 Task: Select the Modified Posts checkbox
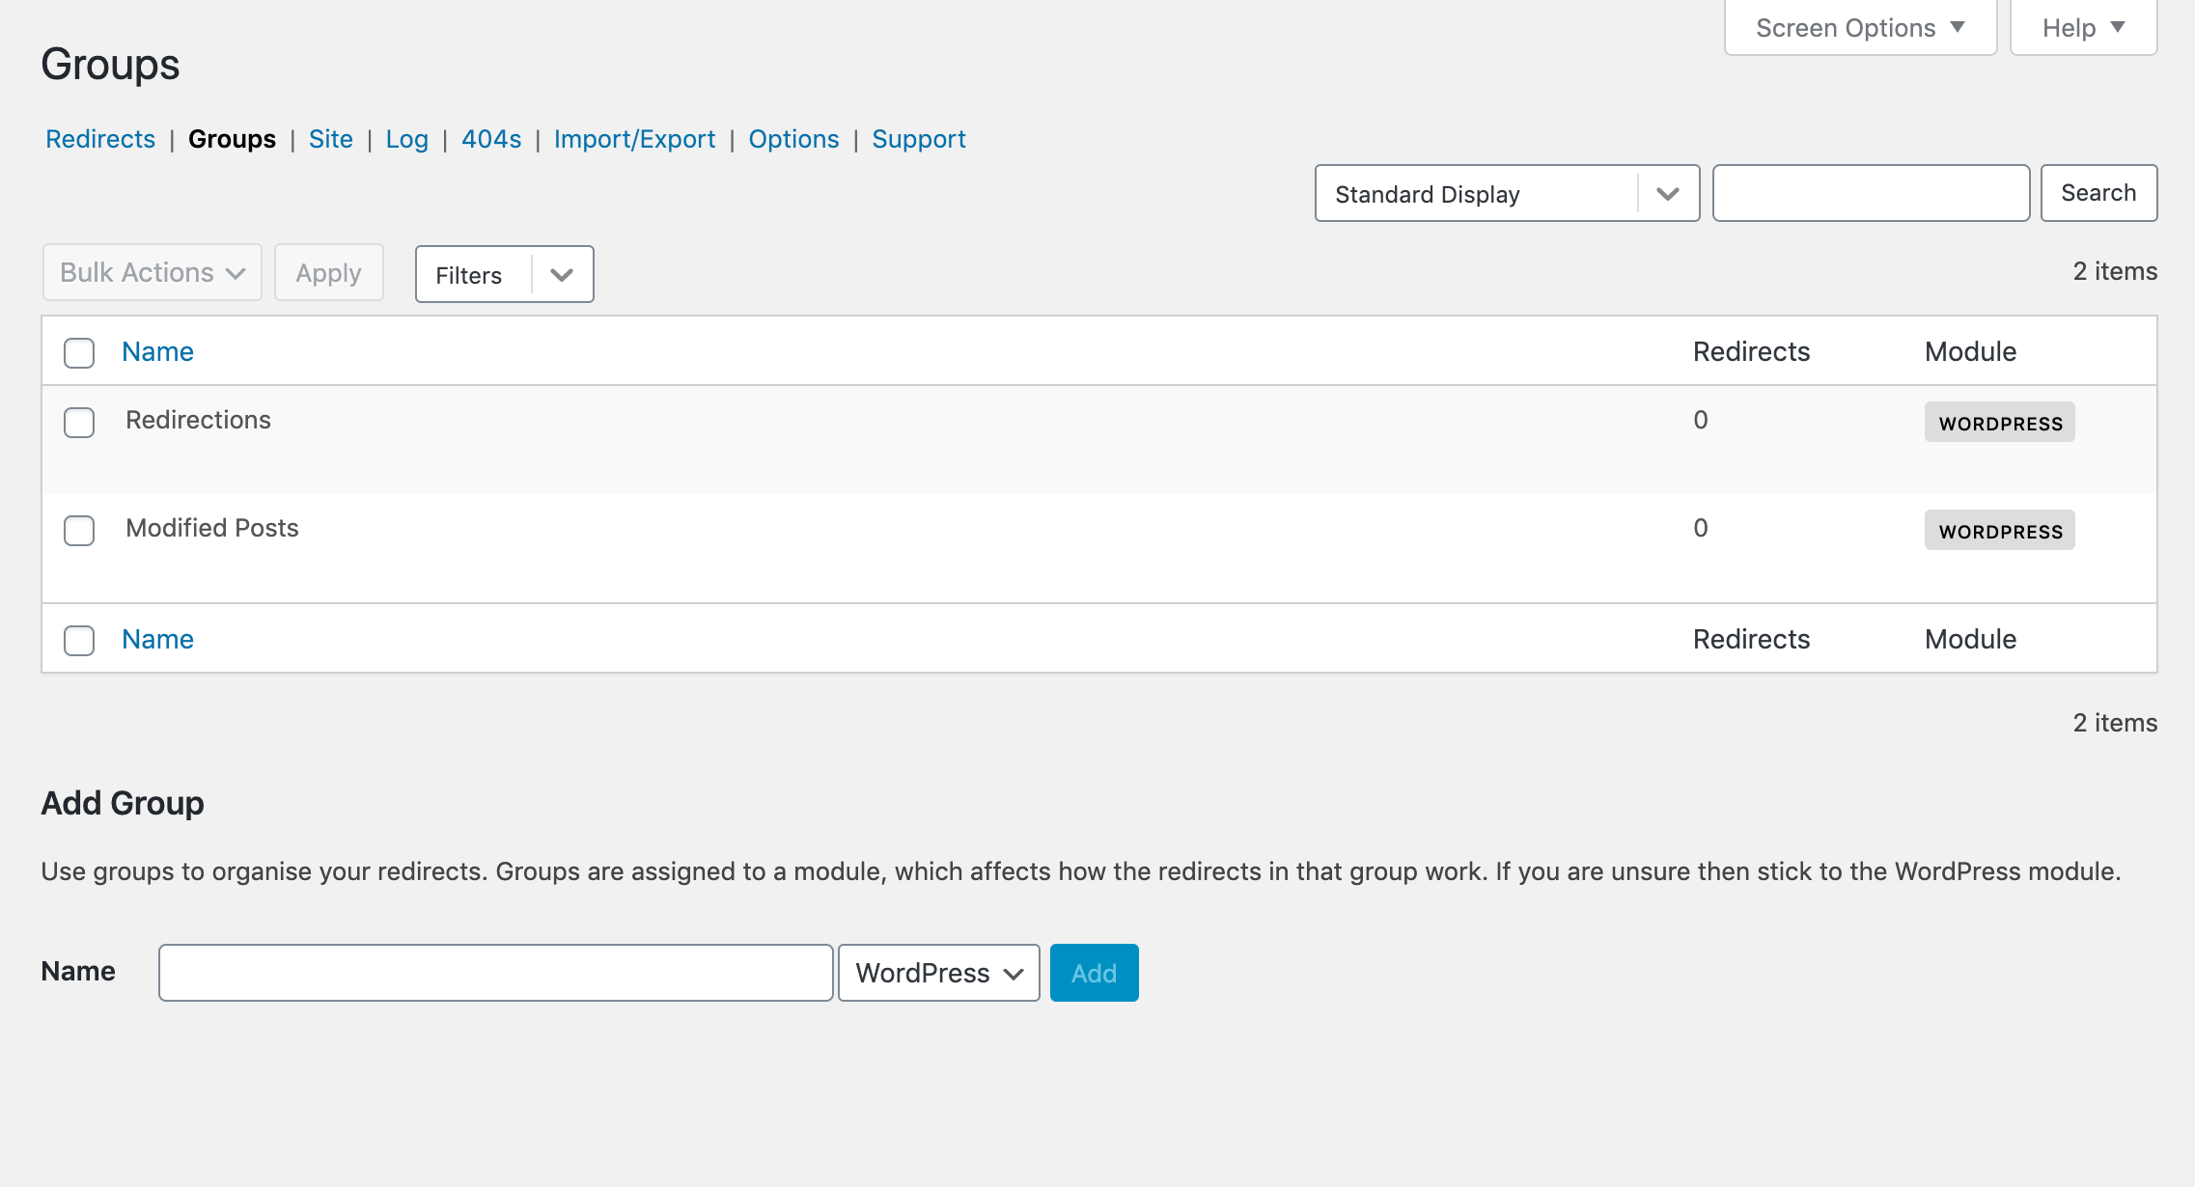[79, 530]
